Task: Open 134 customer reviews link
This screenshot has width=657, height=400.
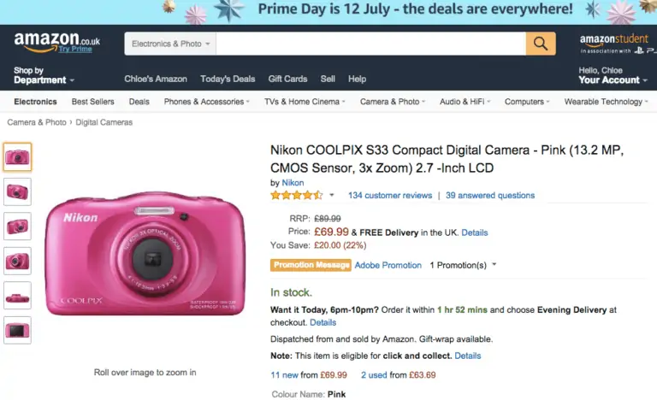Action: coord(390,195)
